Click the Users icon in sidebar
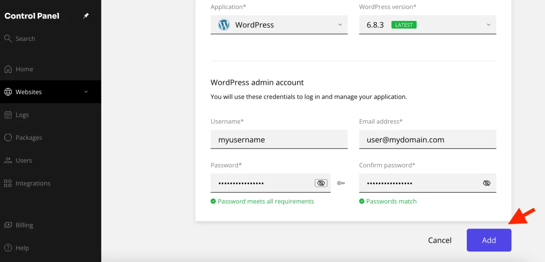Screen dimensions: 545x262 [8, 160]
